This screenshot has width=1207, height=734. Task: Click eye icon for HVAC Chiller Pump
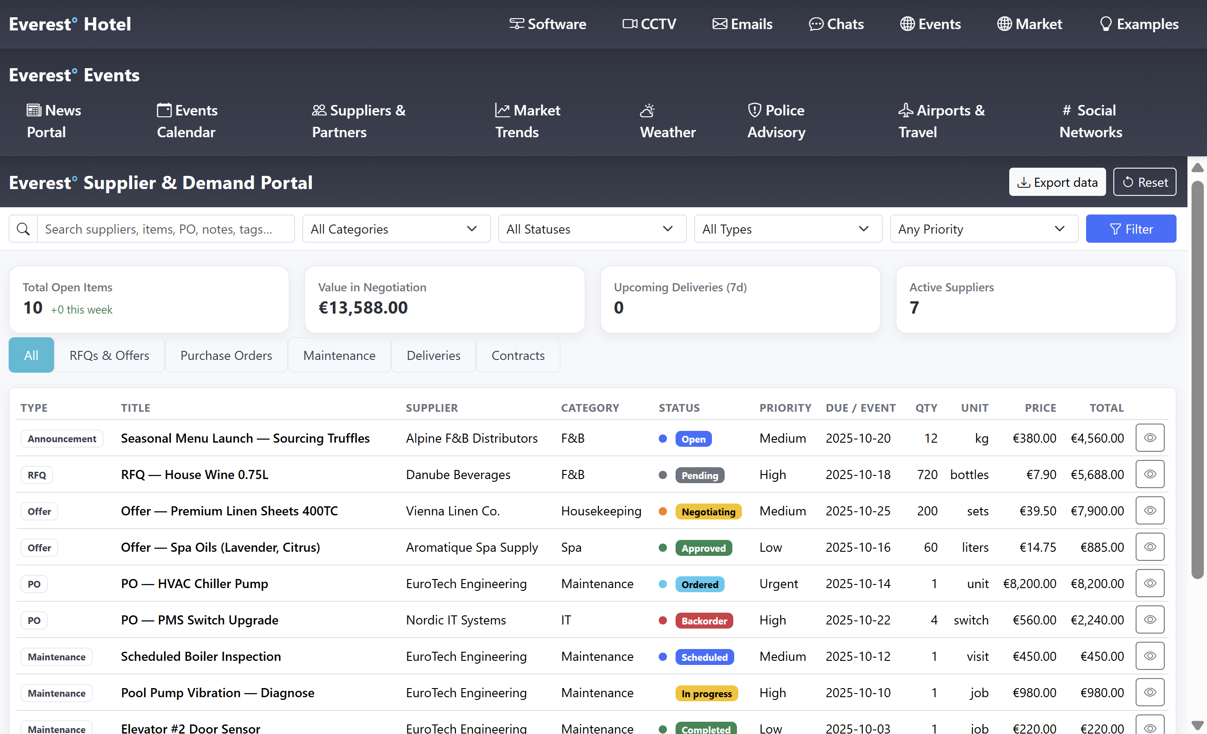tap(1149, 583)
